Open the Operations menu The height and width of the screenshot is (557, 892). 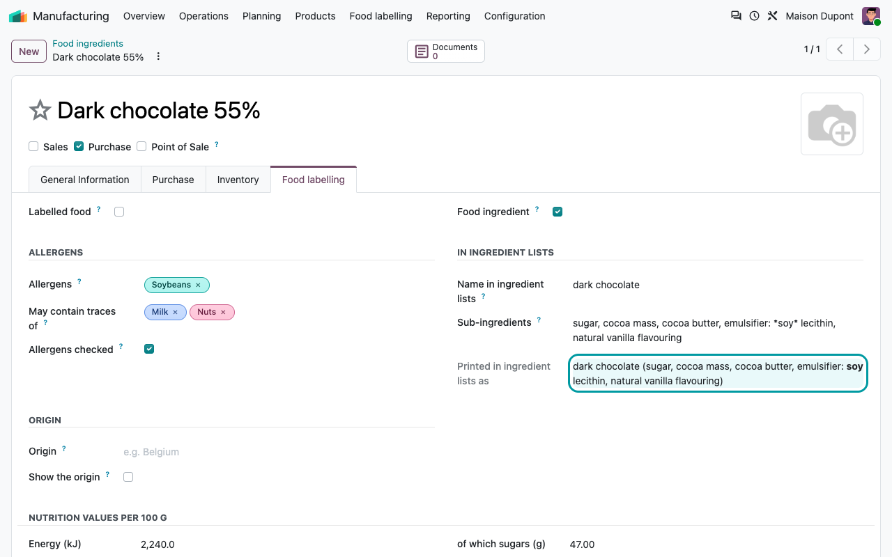203,16
